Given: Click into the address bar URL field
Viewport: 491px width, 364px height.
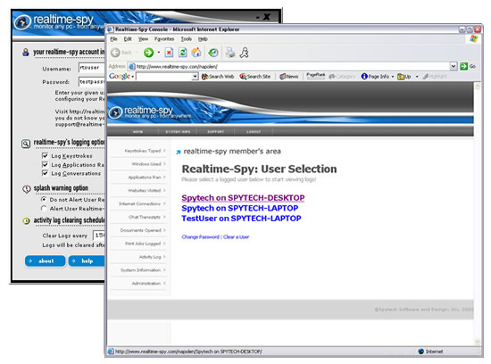Looking at the screenshot, I should (289, 66).
